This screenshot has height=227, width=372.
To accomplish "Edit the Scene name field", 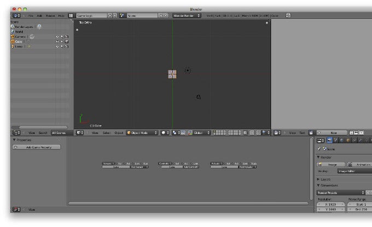I will tap(142, 16).
